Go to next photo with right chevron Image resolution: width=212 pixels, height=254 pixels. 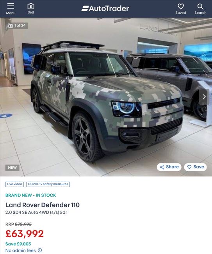pos(204,97)
